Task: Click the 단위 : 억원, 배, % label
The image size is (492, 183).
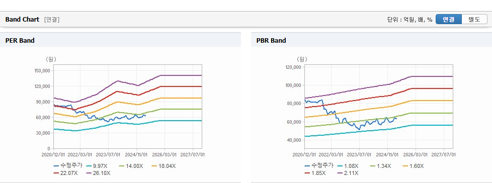Action: (410, 20)
